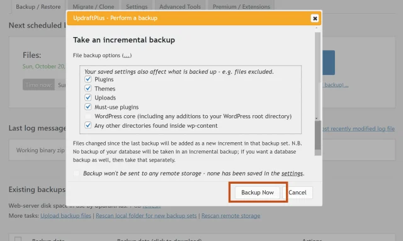Uncheck Any other directories inside wp-content
The image size is (403, 241).
[88, 125]
